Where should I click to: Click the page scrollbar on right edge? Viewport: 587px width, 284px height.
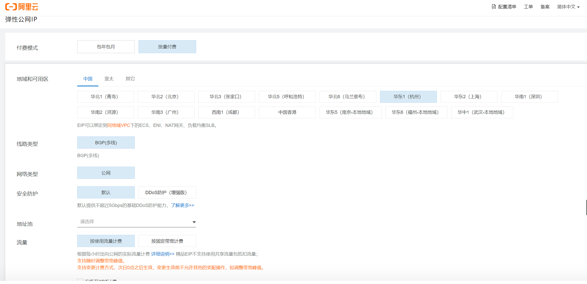tap(586, 207)
